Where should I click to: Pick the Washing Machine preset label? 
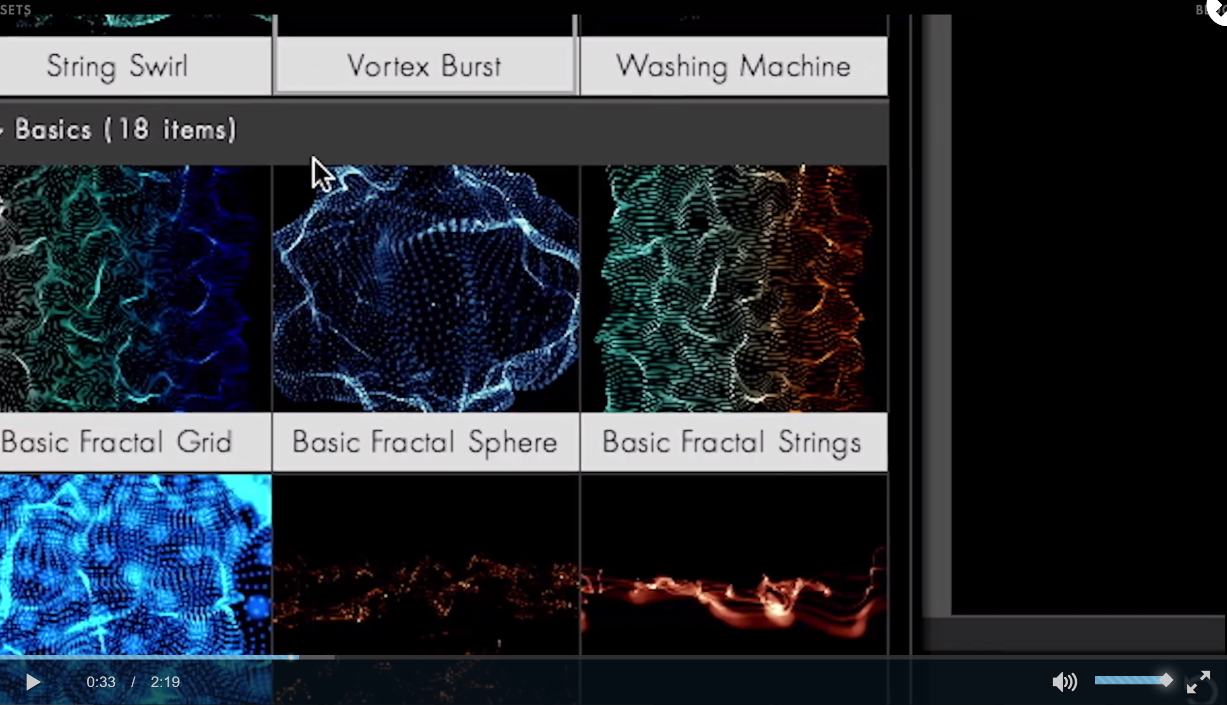pyautogui.click(x=733, y=66)
